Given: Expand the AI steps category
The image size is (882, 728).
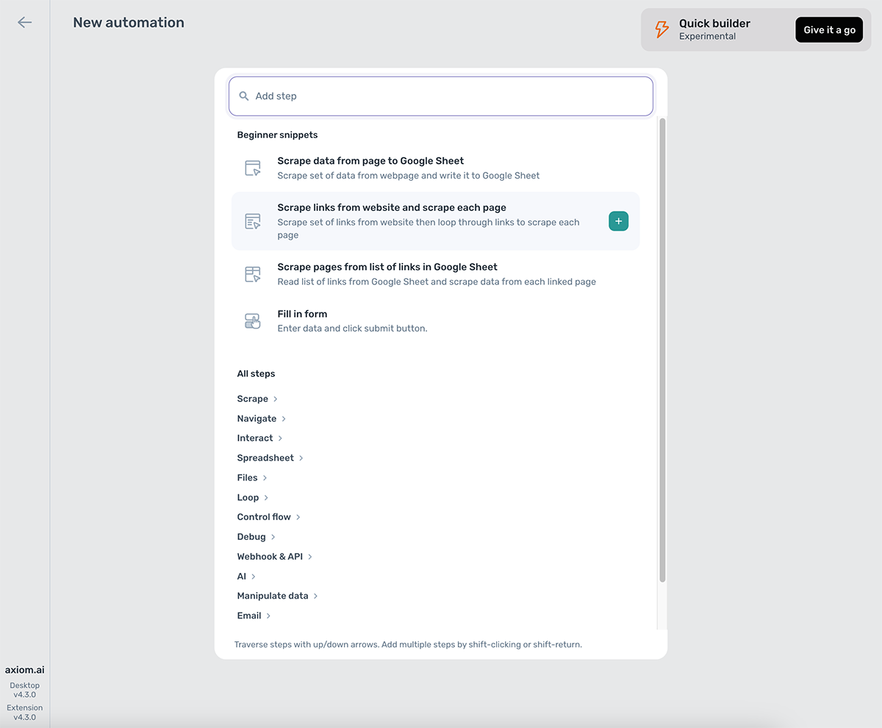Looking at the screenshot, I should [x=246, y=577].
